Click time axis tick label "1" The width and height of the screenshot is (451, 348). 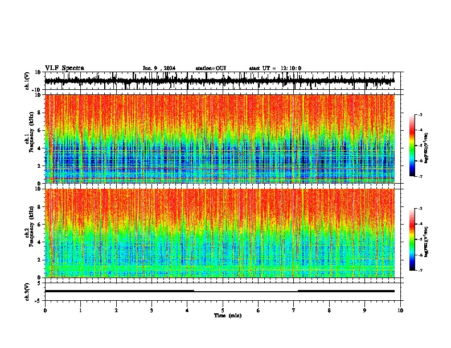pyautogui.click(x=80, y=310)
